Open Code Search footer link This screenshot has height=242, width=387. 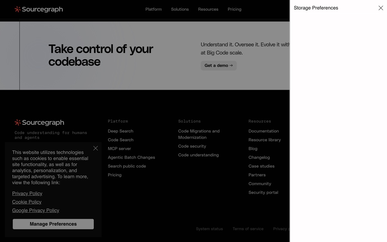tap(121, 140)
